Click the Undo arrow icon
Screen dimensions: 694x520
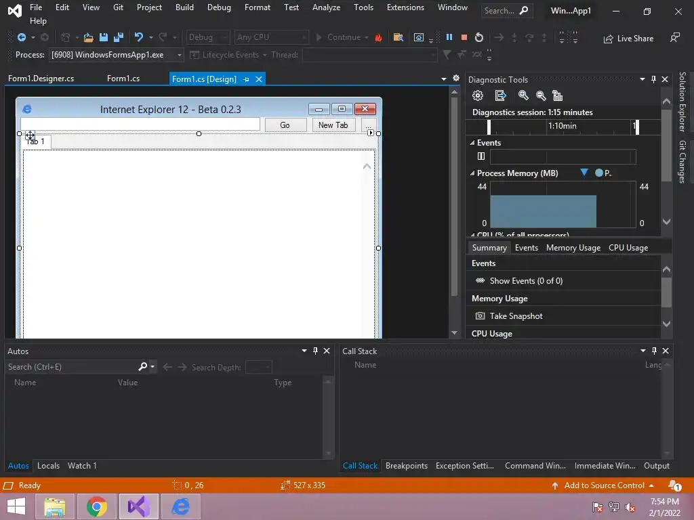click(139, 37)
